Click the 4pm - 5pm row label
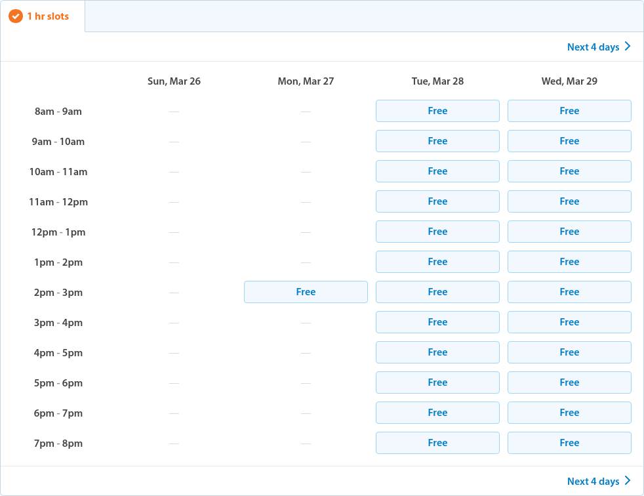 pos(58,353)
